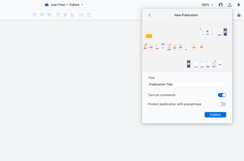Enable Protect publication with passphrase
Viewport: 244px width, 161px height.
coord(222,104)
